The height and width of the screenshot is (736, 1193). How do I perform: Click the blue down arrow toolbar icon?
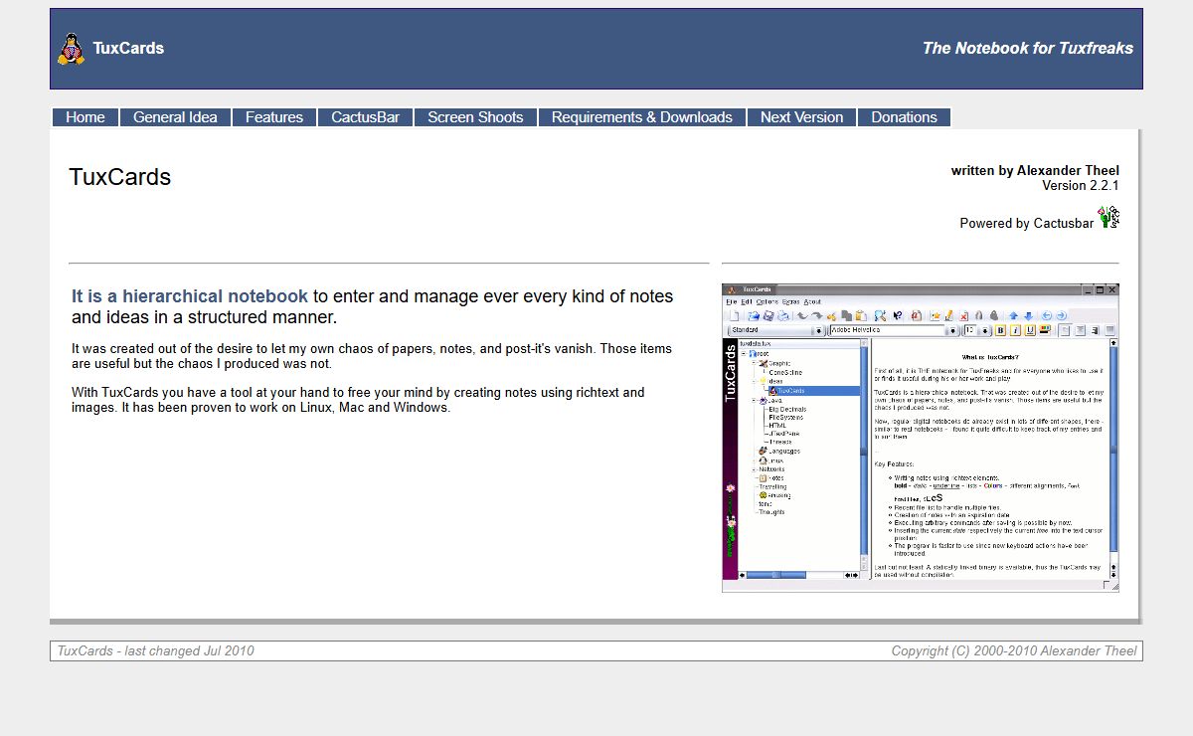1028,316
